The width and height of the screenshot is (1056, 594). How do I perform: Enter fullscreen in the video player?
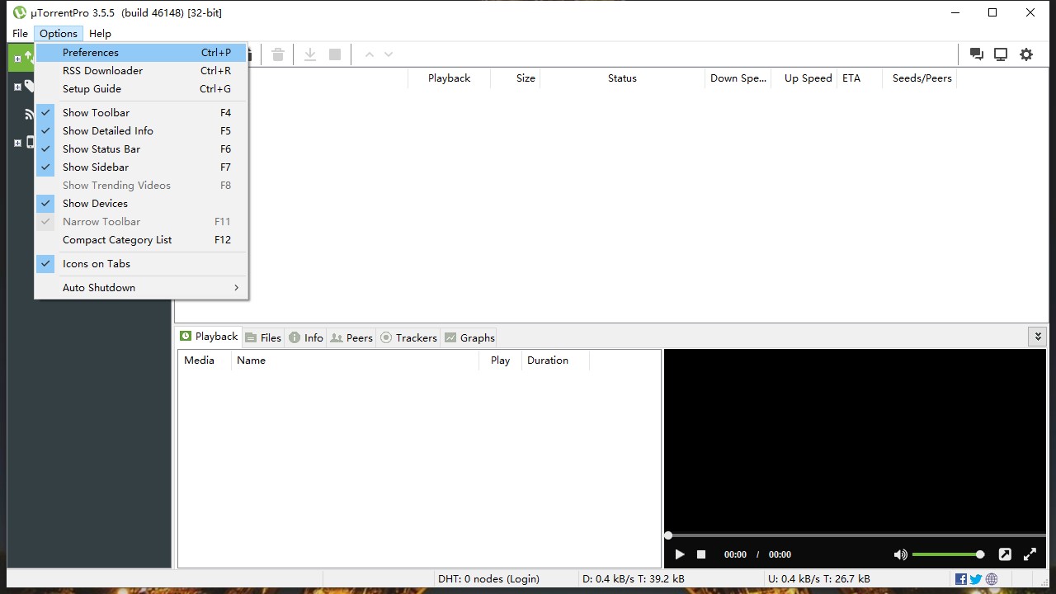point(1030,554)
